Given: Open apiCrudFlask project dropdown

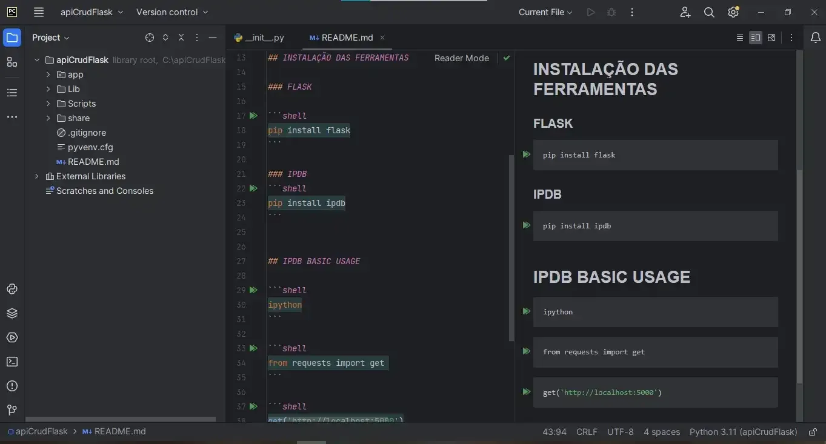Looking at the screenshot, I should tap(92, 12).
